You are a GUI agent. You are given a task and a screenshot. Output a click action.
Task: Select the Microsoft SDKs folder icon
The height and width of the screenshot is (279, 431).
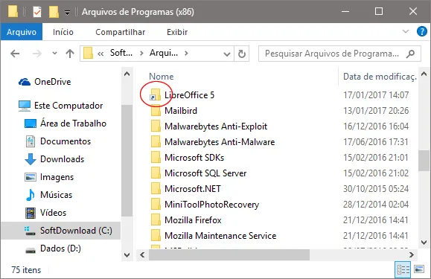tap(156, 158)
